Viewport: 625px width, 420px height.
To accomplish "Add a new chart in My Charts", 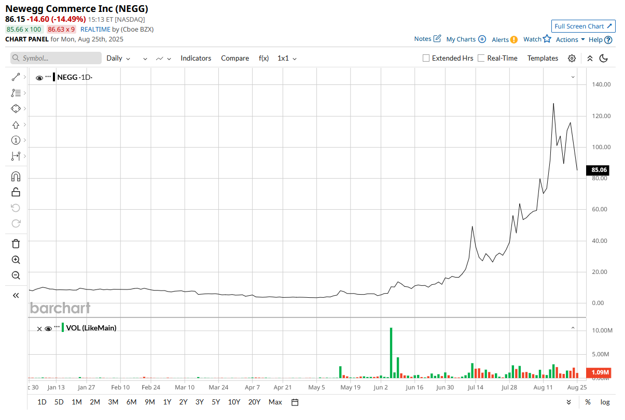I will 482,39.
